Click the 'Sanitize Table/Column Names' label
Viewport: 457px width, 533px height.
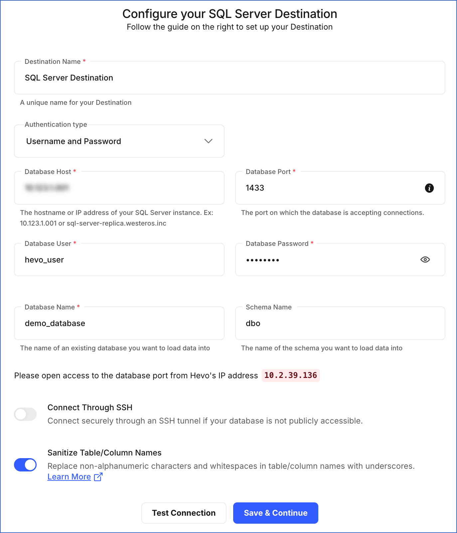(x=104, y=453)
